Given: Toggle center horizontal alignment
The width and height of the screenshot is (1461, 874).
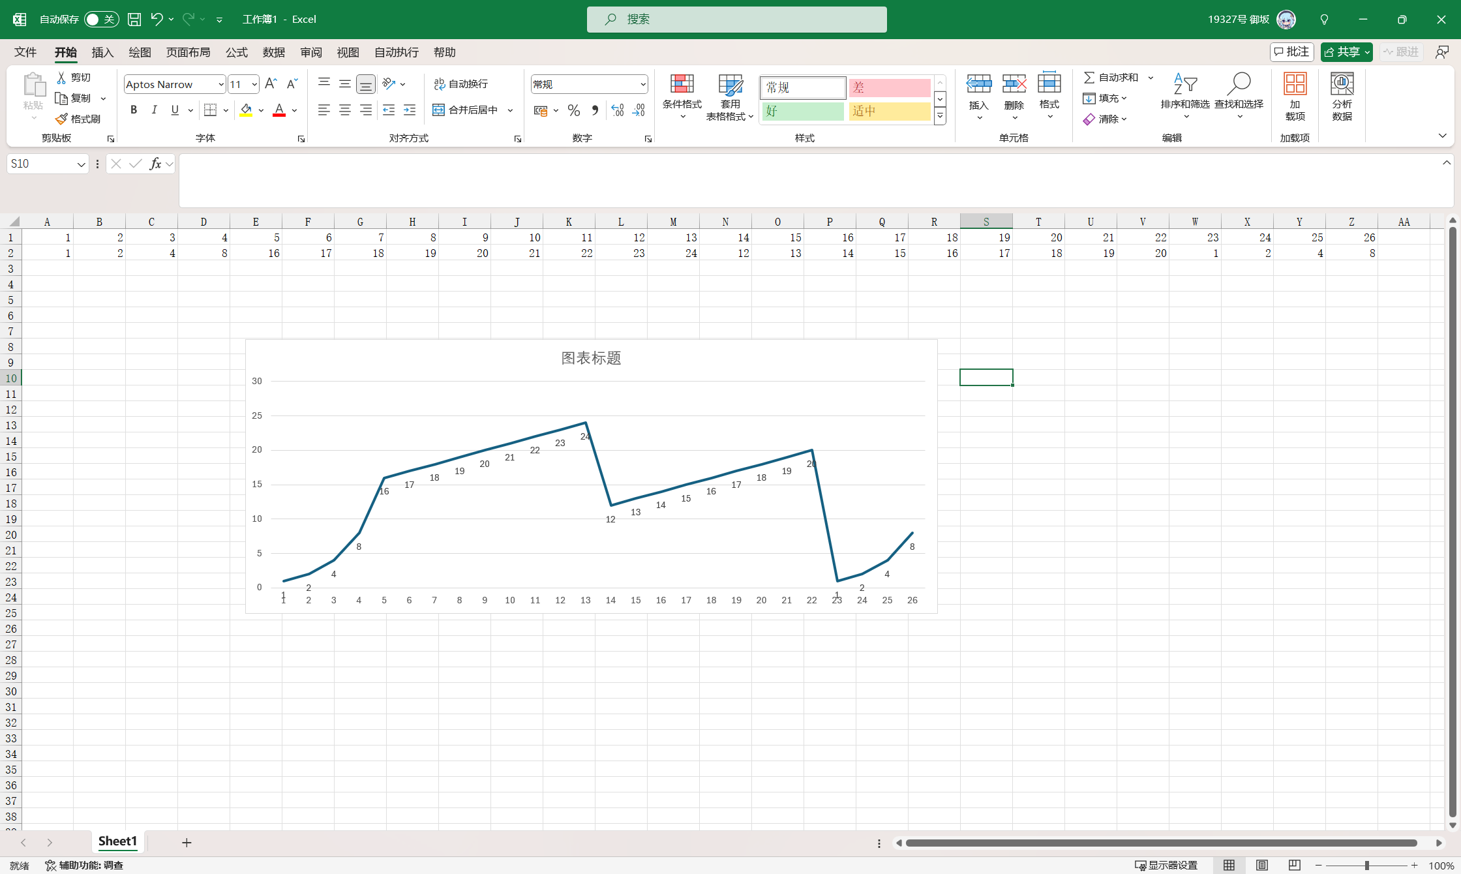Looking at the screenshot, I should (345, 110).
